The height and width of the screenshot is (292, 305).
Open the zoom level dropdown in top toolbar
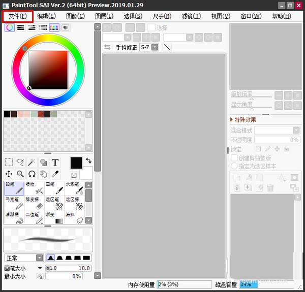128,37
